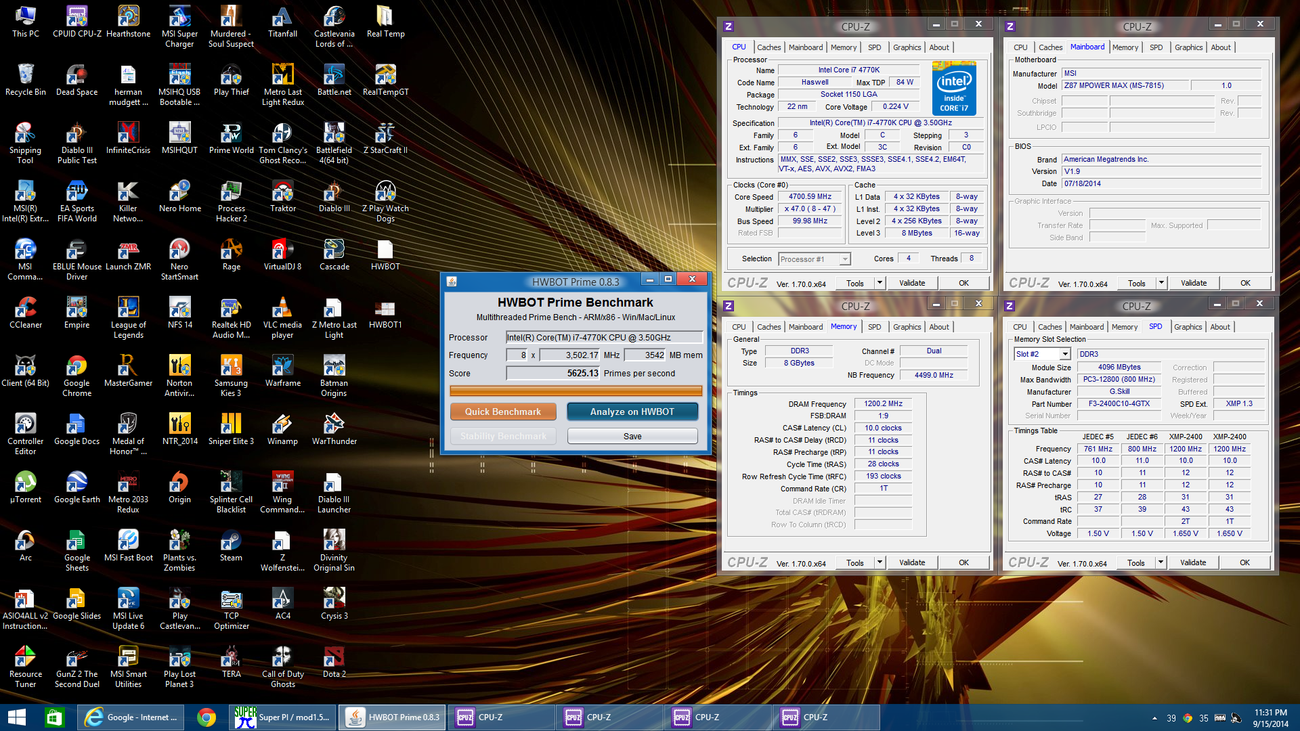Expand Tools arrow in CPU-Z CPU window
The height and width of the screenshot is (731, 1300).
point(880,283)
